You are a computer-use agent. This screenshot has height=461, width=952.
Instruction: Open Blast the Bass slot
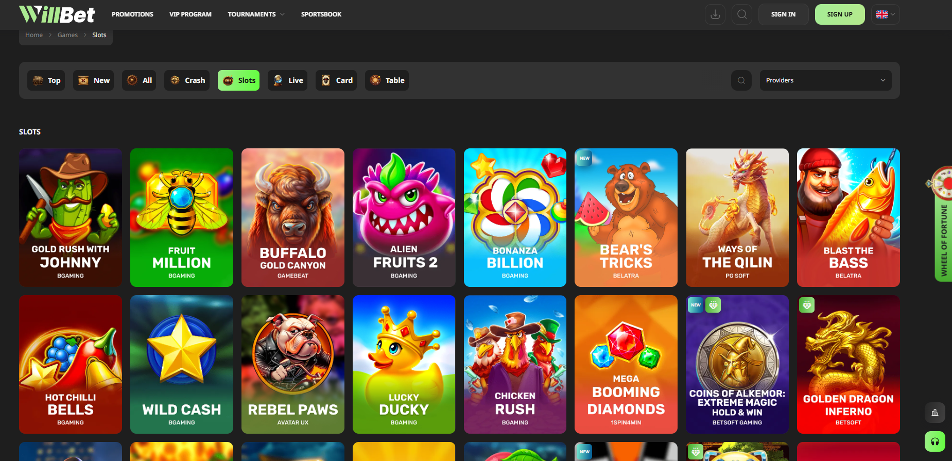pos(849,217)
